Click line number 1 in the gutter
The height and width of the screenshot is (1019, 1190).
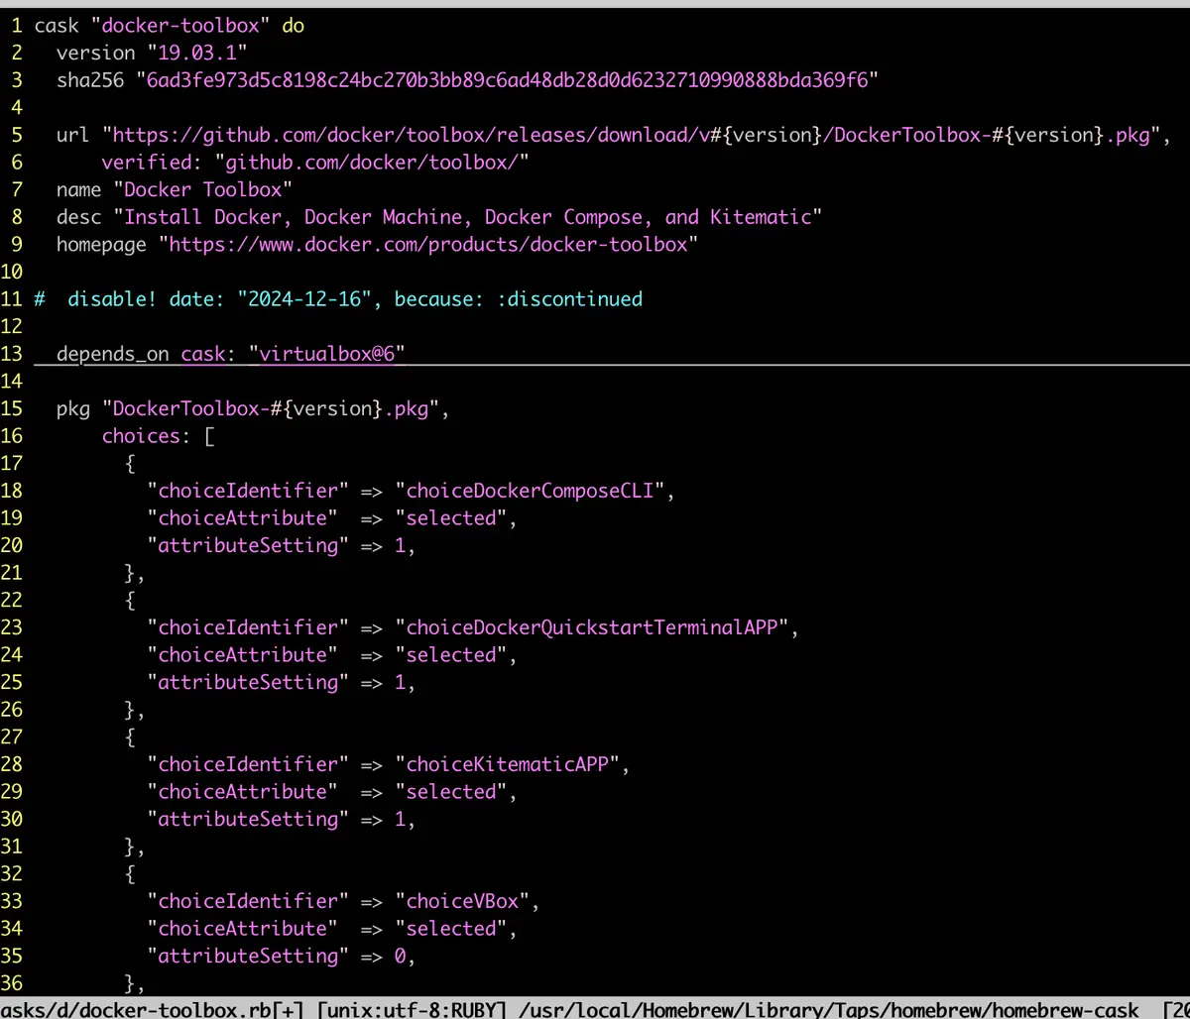point(16,27)
